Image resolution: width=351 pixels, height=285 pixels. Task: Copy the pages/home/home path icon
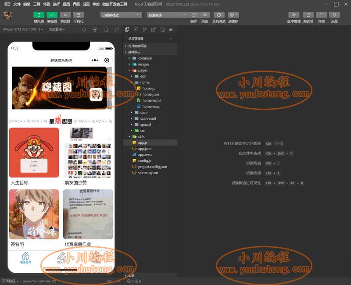[54, 281]
